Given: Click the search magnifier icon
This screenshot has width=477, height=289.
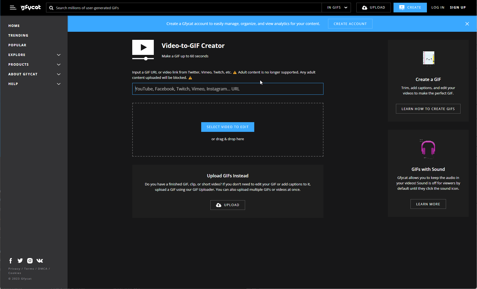Looking at the screenshot, I should pyautogui.click(x=51, y=8).
